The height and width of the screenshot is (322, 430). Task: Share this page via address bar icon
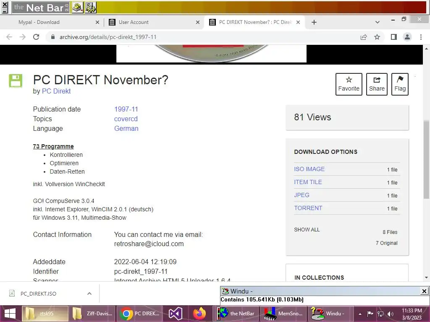coord(364,37)
